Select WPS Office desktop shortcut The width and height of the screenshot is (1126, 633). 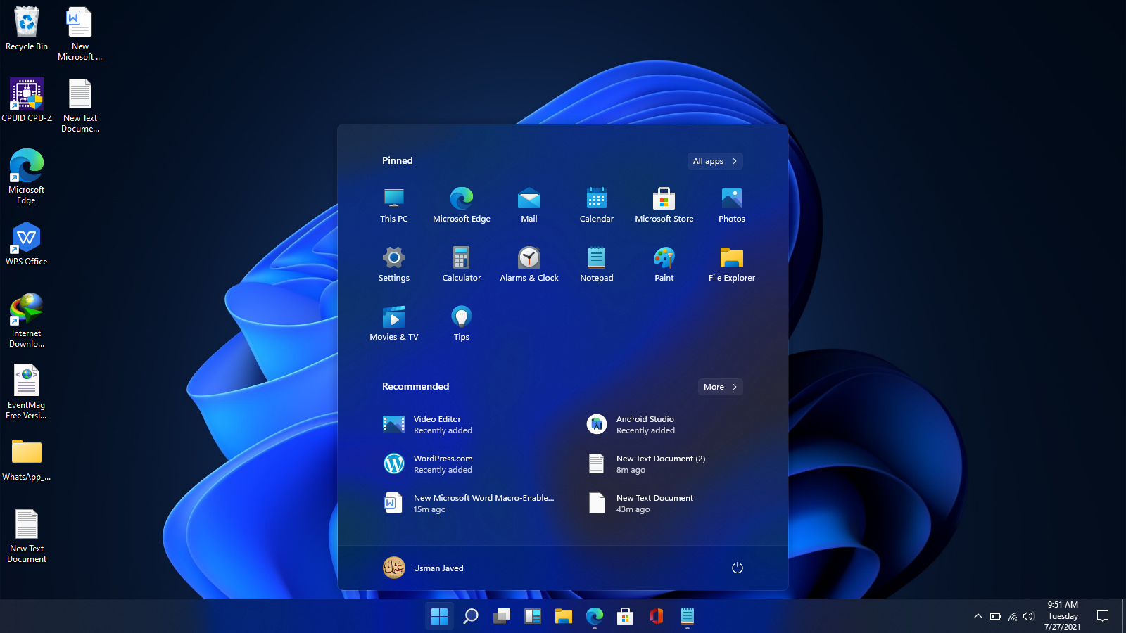(27, 243)
